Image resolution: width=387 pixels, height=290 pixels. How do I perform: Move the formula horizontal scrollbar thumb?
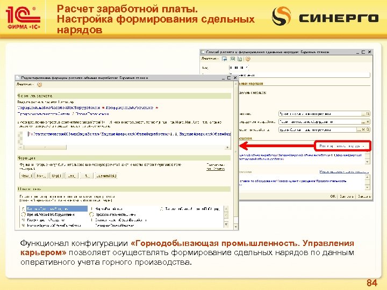(45, 147)
